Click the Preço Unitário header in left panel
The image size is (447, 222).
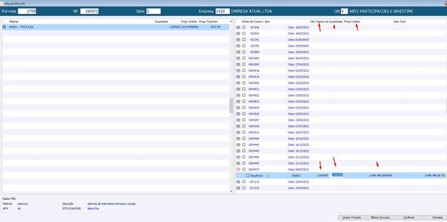189,22
